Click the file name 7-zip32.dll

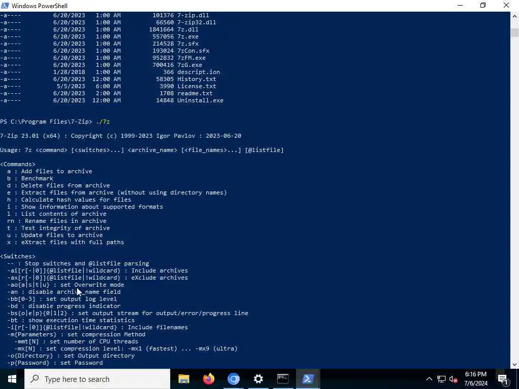[x=197, y=22]
